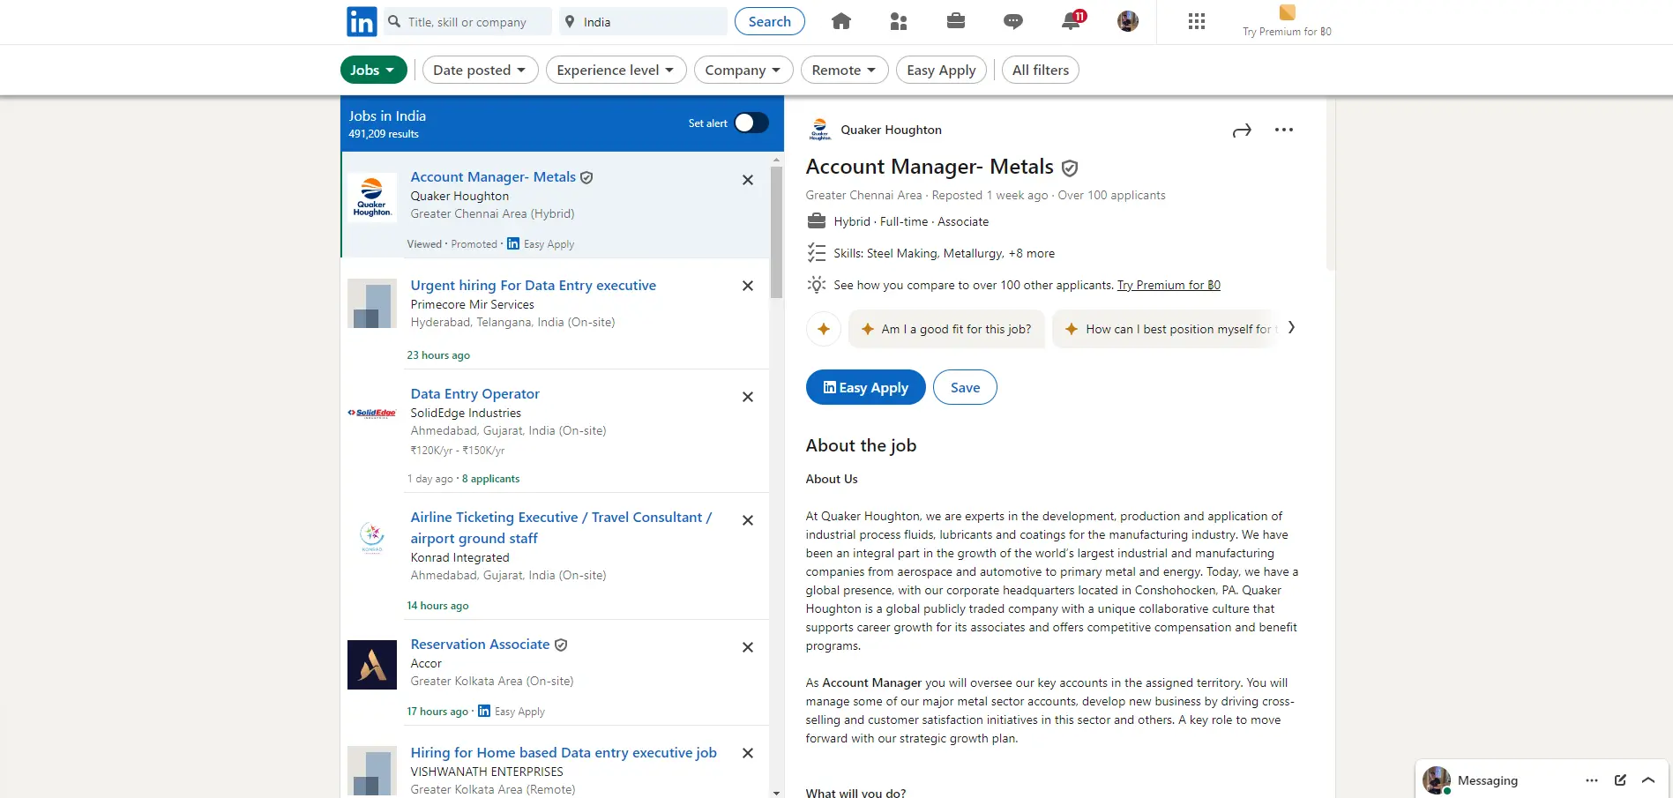Open the Jobs filter dropdown
This screenshot has height=798, width=1673.
pos(374,70)
